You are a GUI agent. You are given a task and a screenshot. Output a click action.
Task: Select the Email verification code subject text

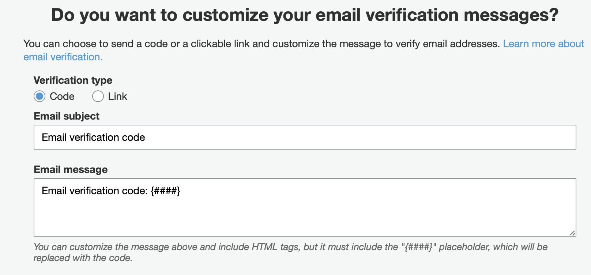(x=93, y=137)
